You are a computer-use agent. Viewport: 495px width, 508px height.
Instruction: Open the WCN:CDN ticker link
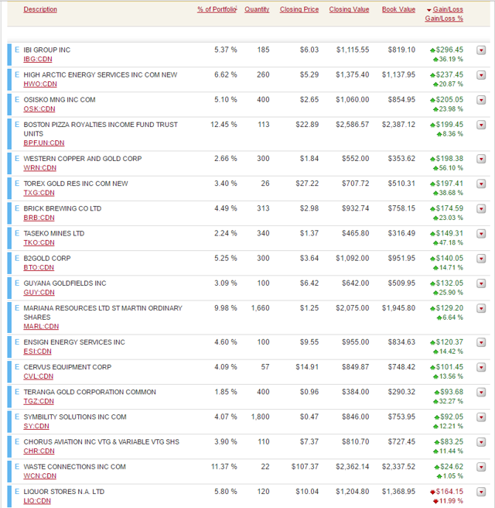coord(39,476)
